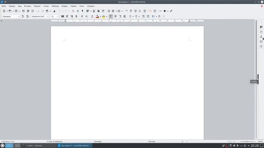Open the Таблица menu

pos(55,6)
